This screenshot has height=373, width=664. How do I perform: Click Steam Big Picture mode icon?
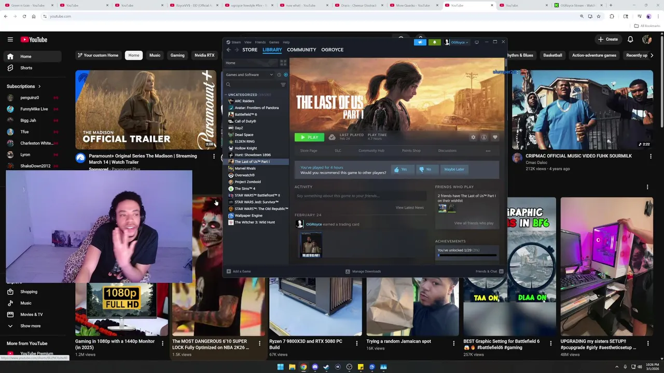pyautogui.click(x=477, y=42)
